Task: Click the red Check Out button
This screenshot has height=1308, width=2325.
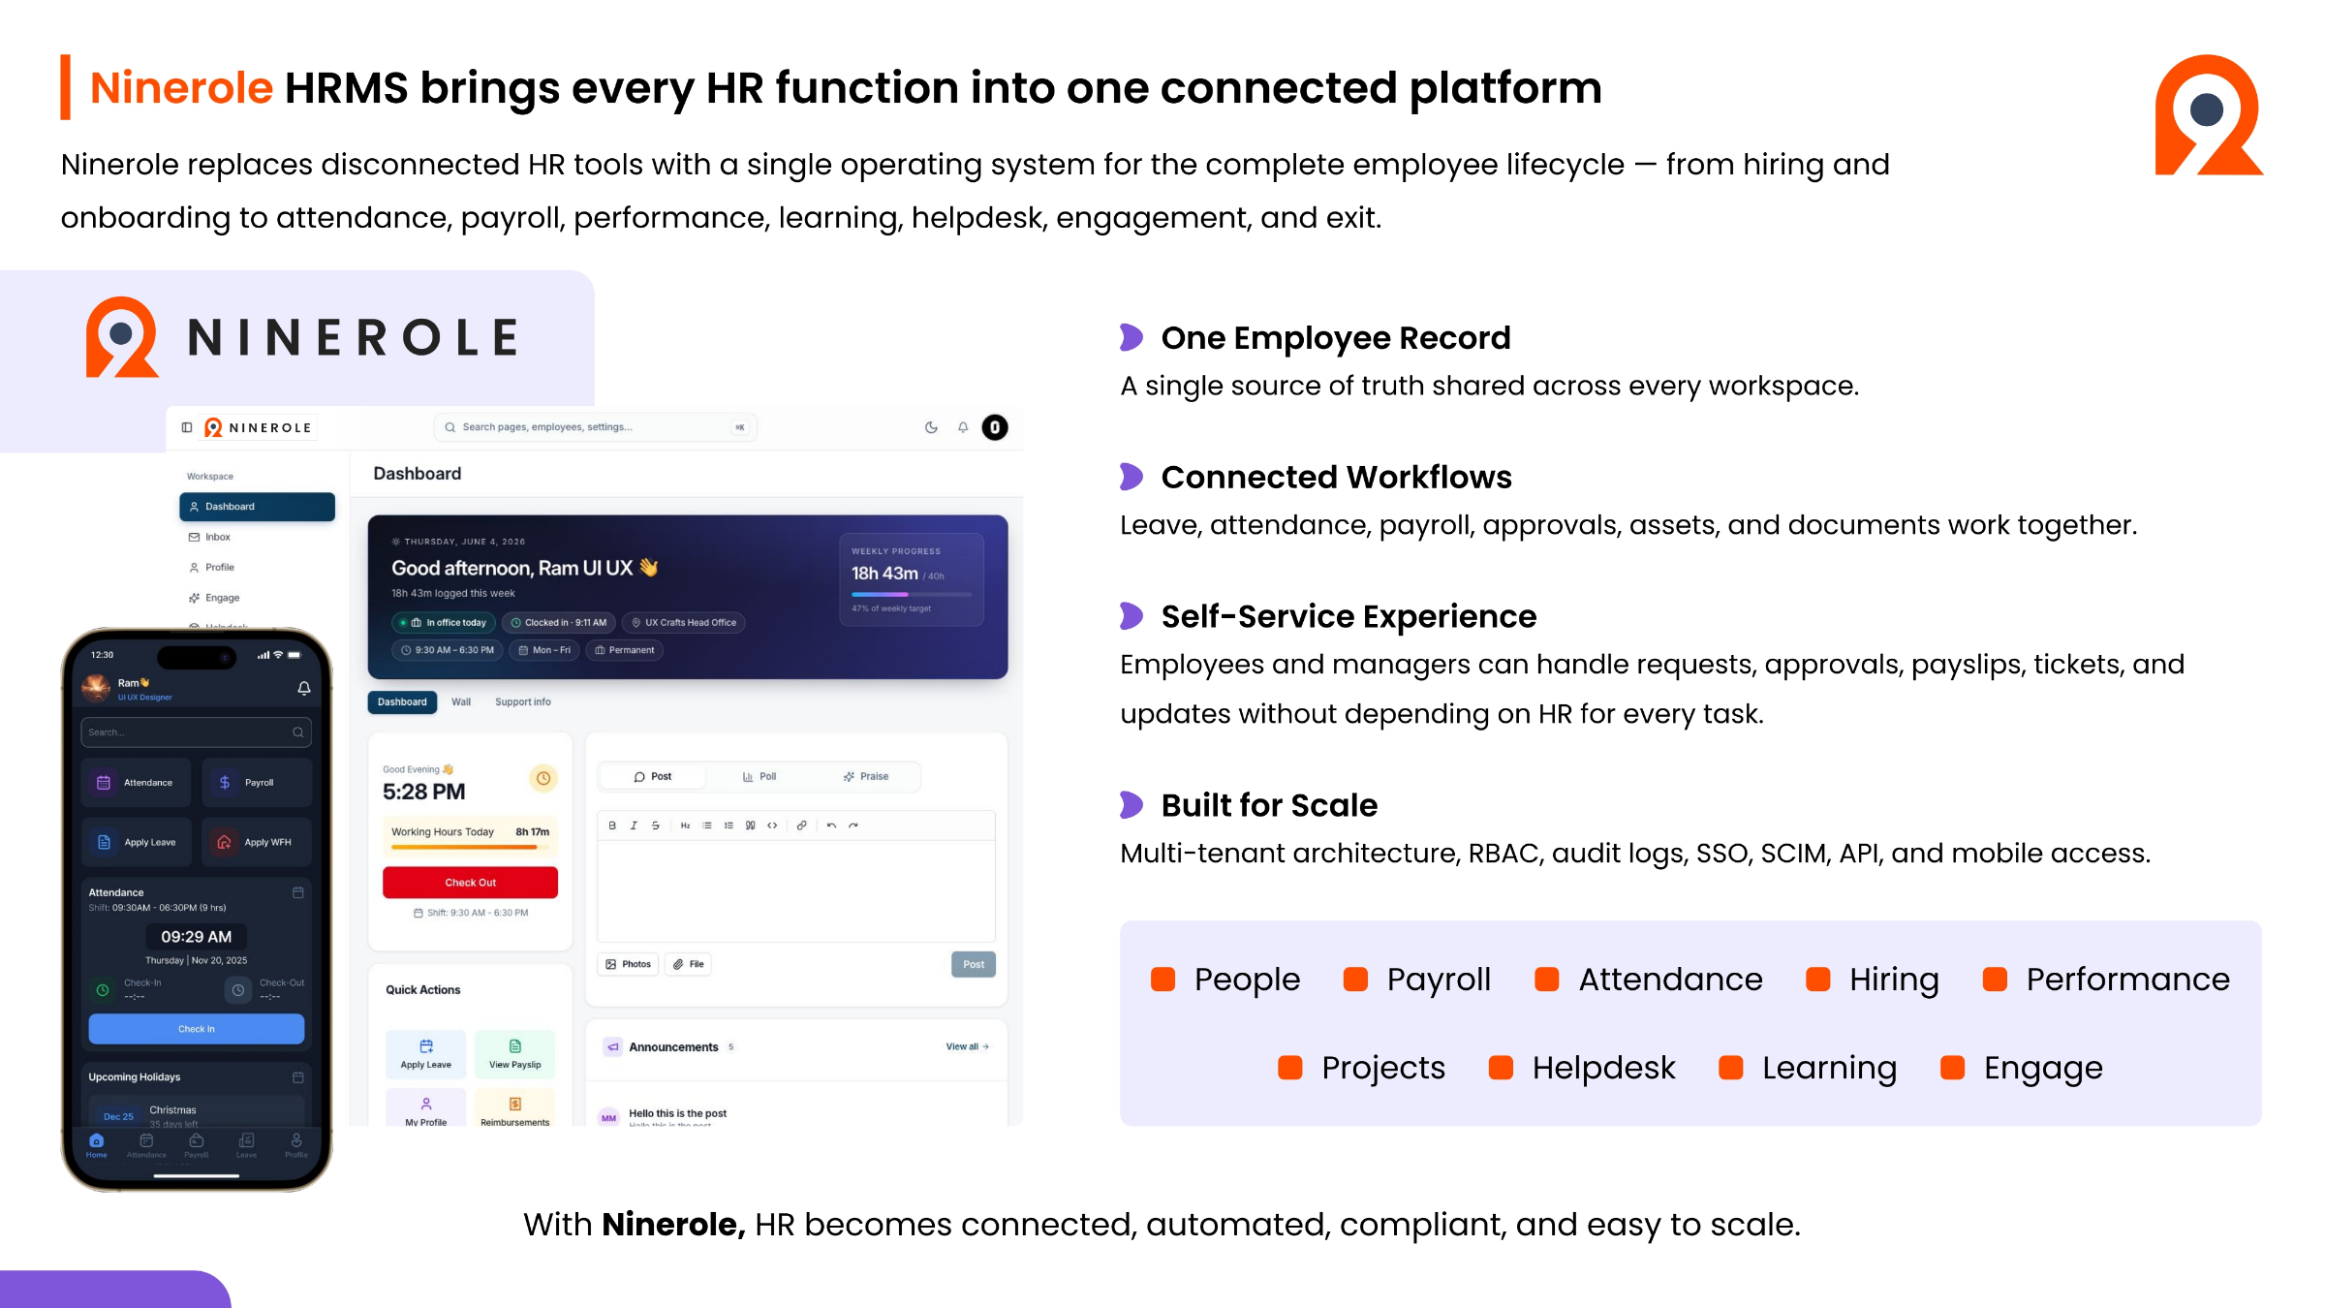Action: (x=470, y=883)
